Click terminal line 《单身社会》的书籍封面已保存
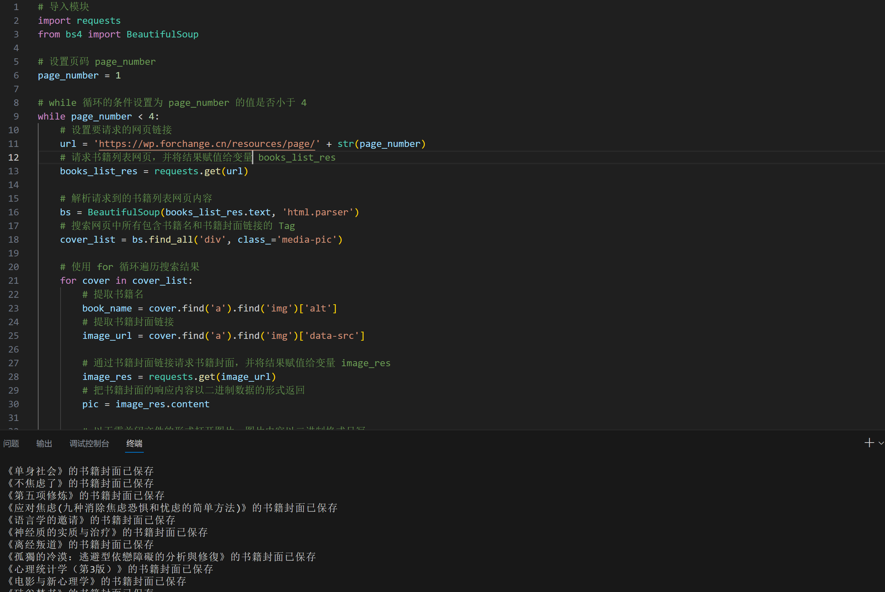This screenshot has width=885, height=592. pyautogui.click(x=80, y=471)
